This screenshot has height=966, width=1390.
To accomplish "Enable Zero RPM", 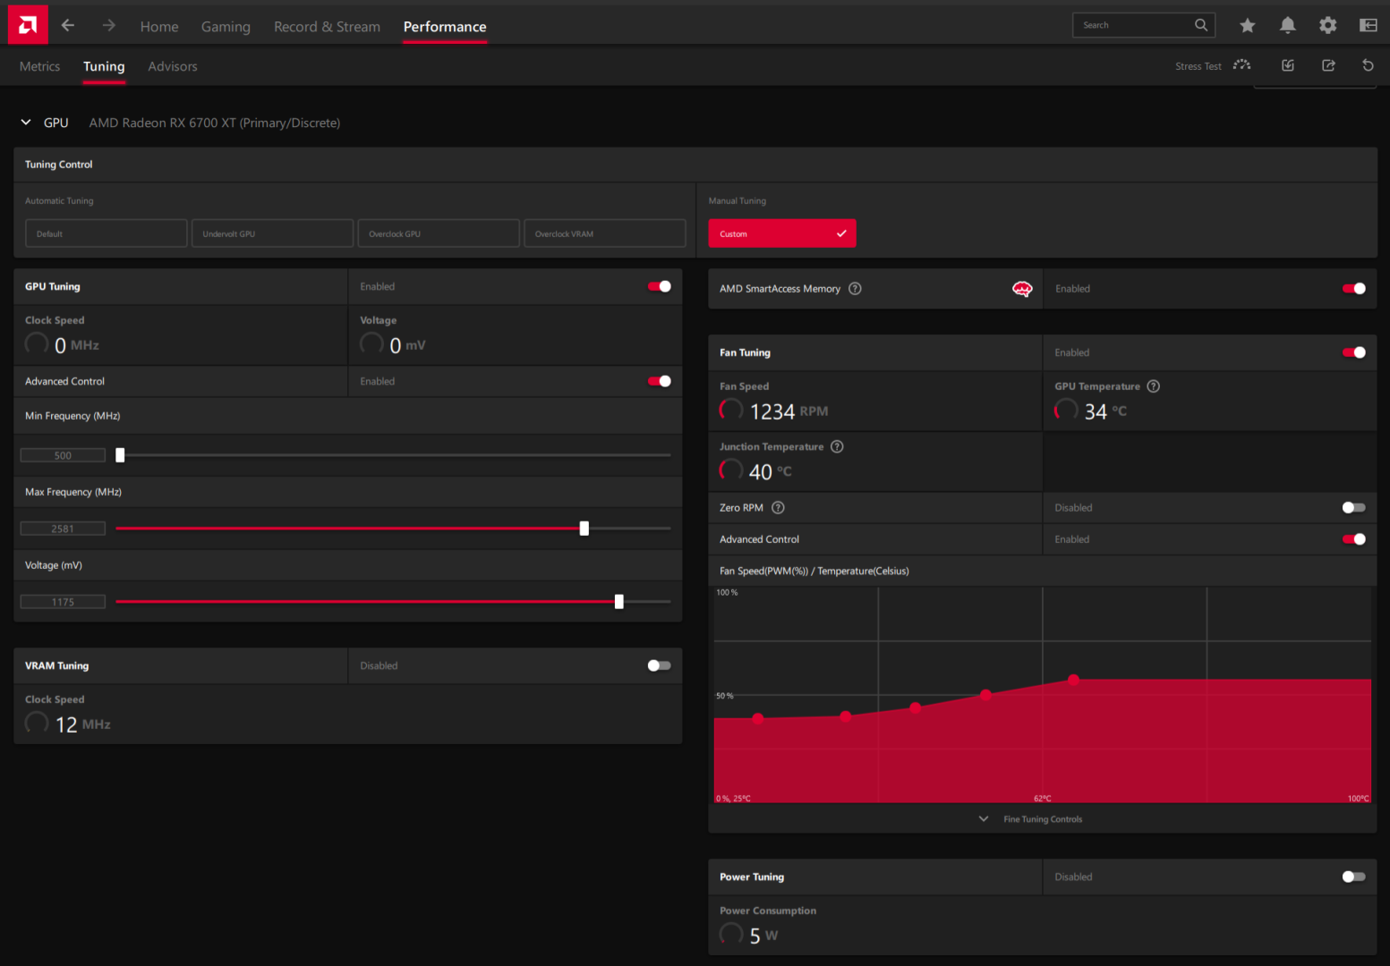I will point(1354,507).
